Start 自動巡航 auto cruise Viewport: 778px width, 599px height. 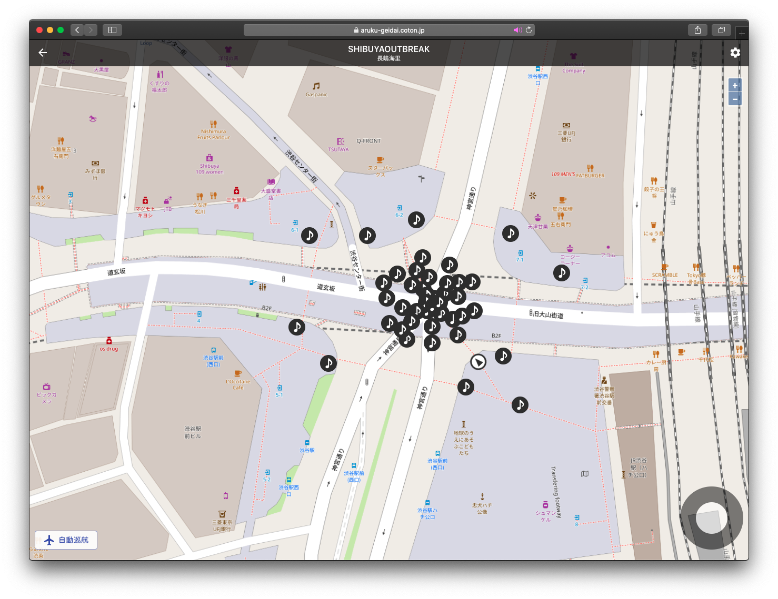coord(66,540)
